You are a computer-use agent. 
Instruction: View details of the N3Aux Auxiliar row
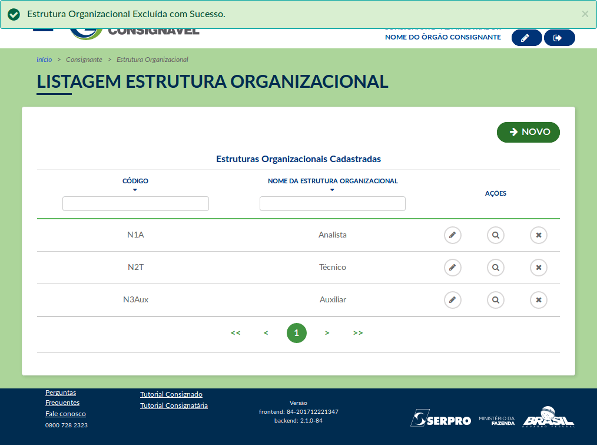coord(495,300)
